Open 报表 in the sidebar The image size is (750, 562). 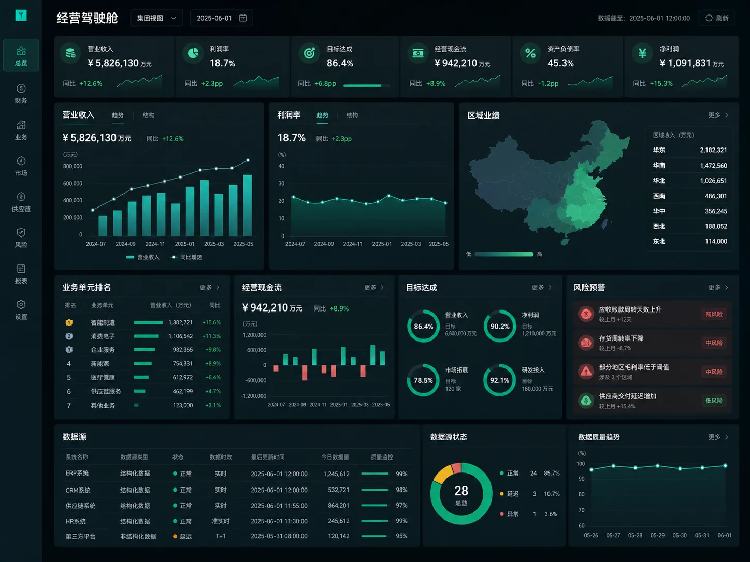coord(21,274)
